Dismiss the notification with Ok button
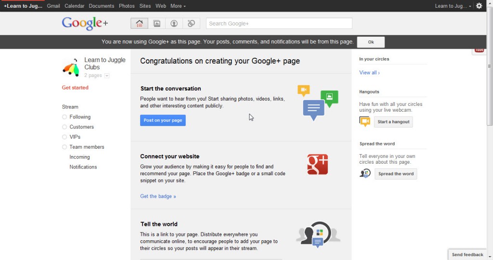 click(x=371, y=42)
